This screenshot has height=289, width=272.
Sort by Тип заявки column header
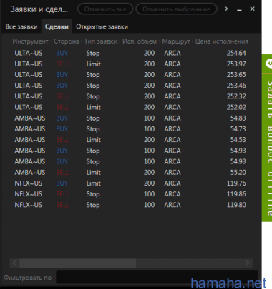click(101, 41)
